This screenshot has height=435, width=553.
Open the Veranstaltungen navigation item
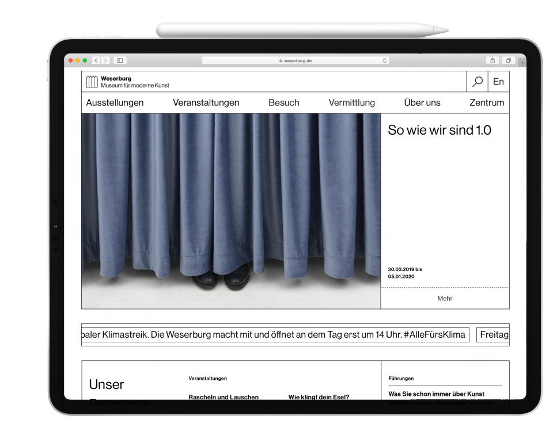click(206, 103)
